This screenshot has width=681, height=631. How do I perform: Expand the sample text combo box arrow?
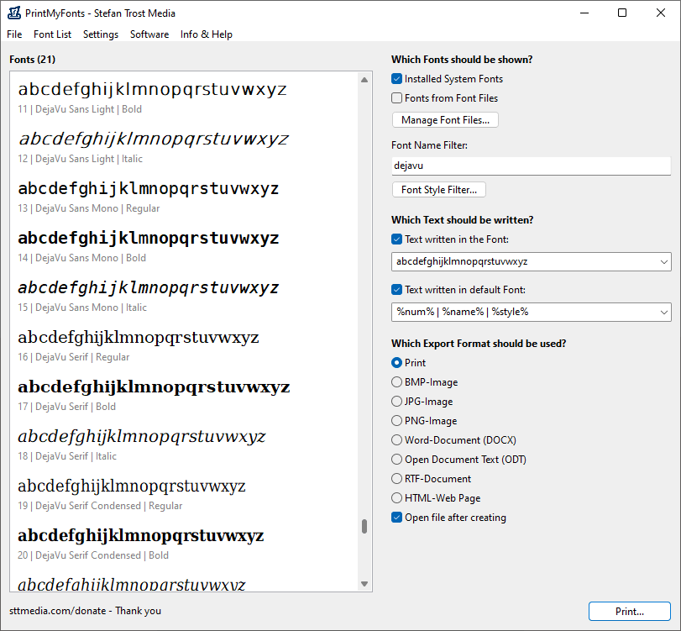click(663, 261)
